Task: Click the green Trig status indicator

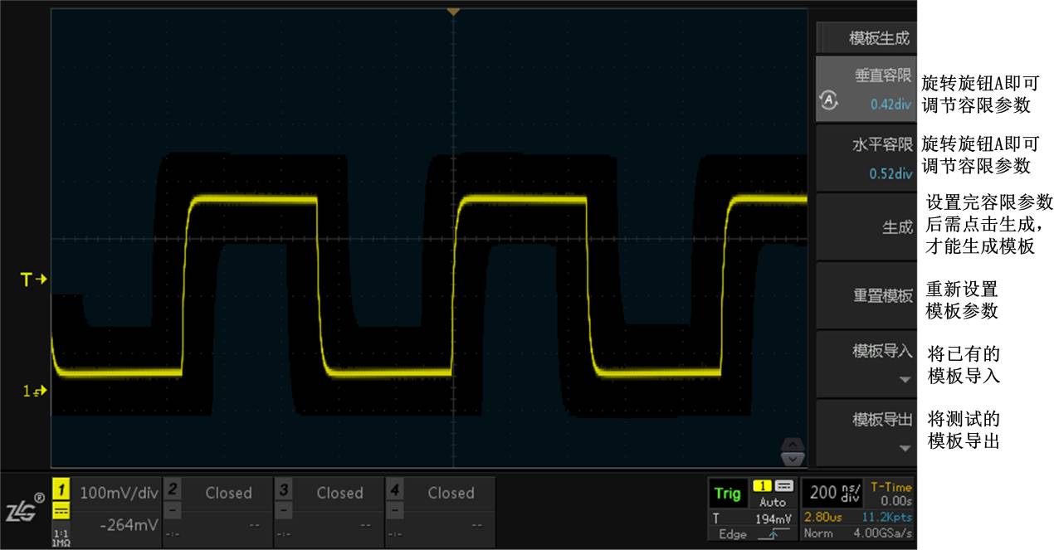Action: coord(727,494)
